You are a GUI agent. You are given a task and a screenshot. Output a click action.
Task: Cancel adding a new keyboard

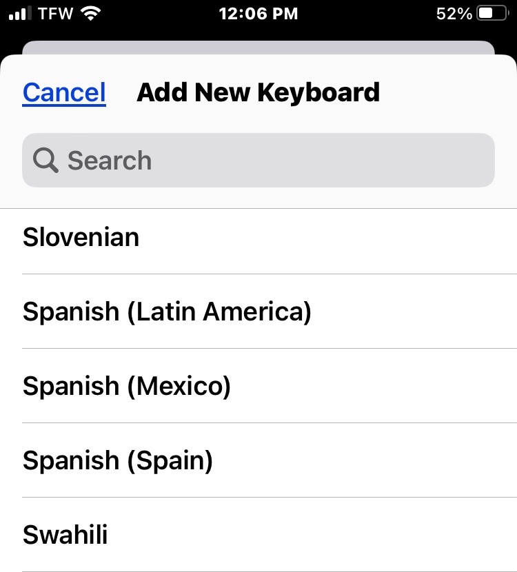click(x=64, y=92)
